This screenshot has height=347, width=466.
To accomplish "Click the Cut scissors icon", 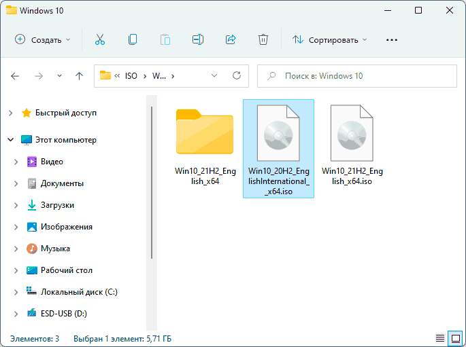I will coord(100,39).
